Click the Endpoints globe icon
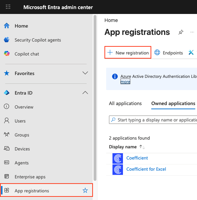This screenshot has height=200, width=197. click(x=157, y=52)
